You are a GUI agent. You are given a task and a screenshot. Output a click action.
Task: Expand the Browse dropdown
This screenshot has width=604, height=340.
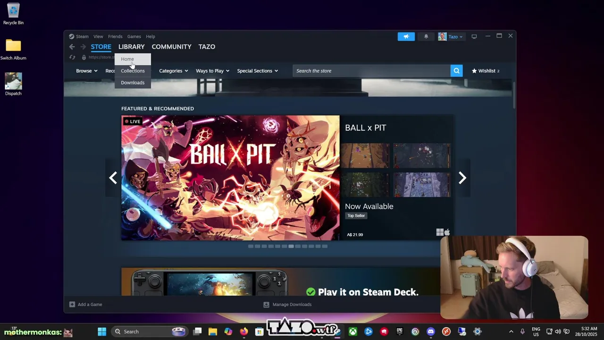(87, 71)
